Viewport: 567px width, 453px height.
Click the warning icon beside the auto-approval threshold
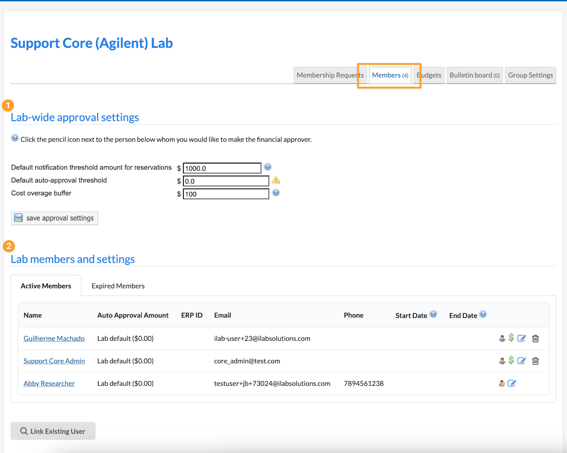(x=276, y=180)
